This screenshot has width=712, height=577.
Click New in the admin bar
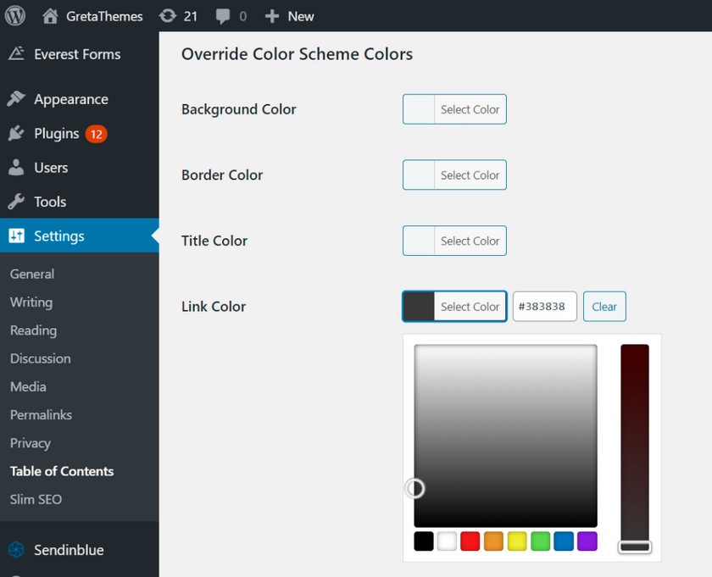301,16
